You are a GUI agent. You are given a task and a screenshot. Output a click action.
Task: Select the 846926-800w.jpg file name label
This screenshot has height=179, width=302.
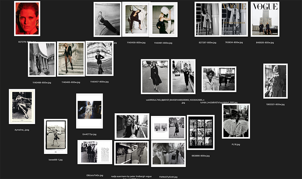pos(265,43)
